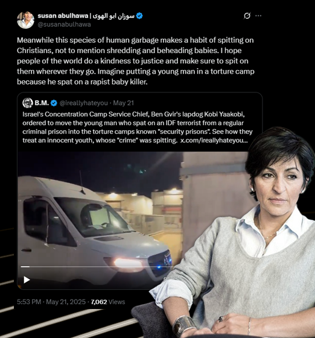Screen dimensions: 315x338
Task: Click susan abulhawa's profile avatar
Action: coord(25,20)
